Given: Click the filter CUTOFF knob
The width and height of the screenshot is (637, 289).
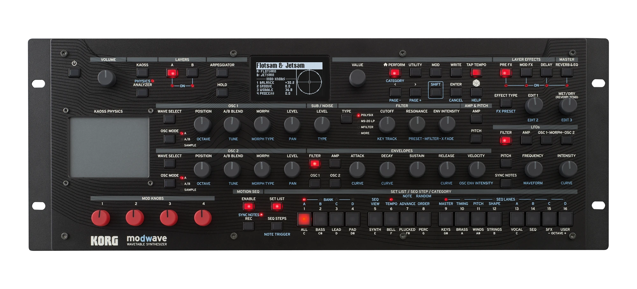Looking at the screenshot, I should coord(387,124).
